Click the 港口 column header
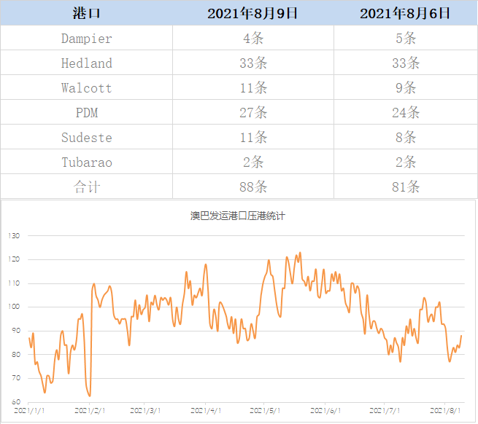478x424 pixels. 86,13
